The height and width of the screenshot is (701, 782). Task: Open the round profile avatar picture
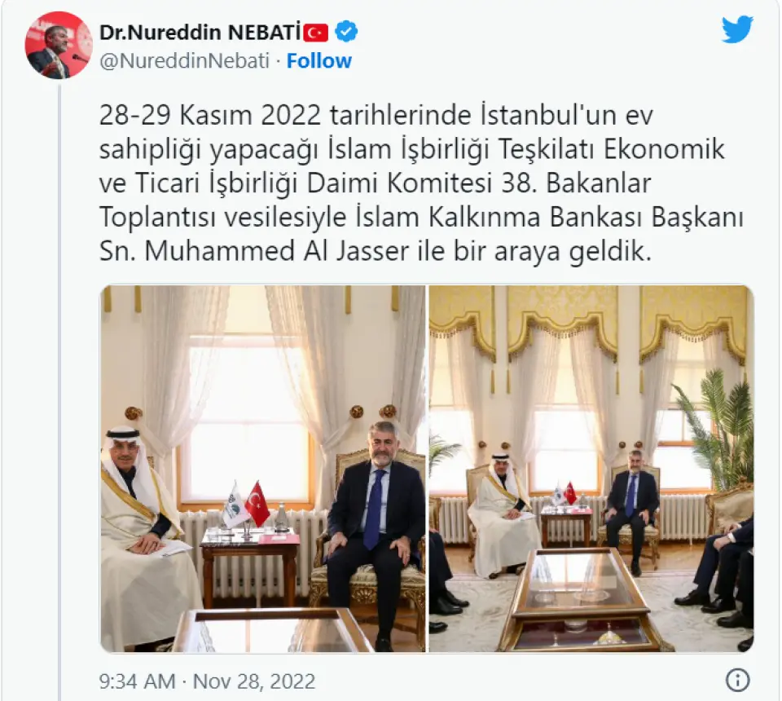click(x=59, y=45)
